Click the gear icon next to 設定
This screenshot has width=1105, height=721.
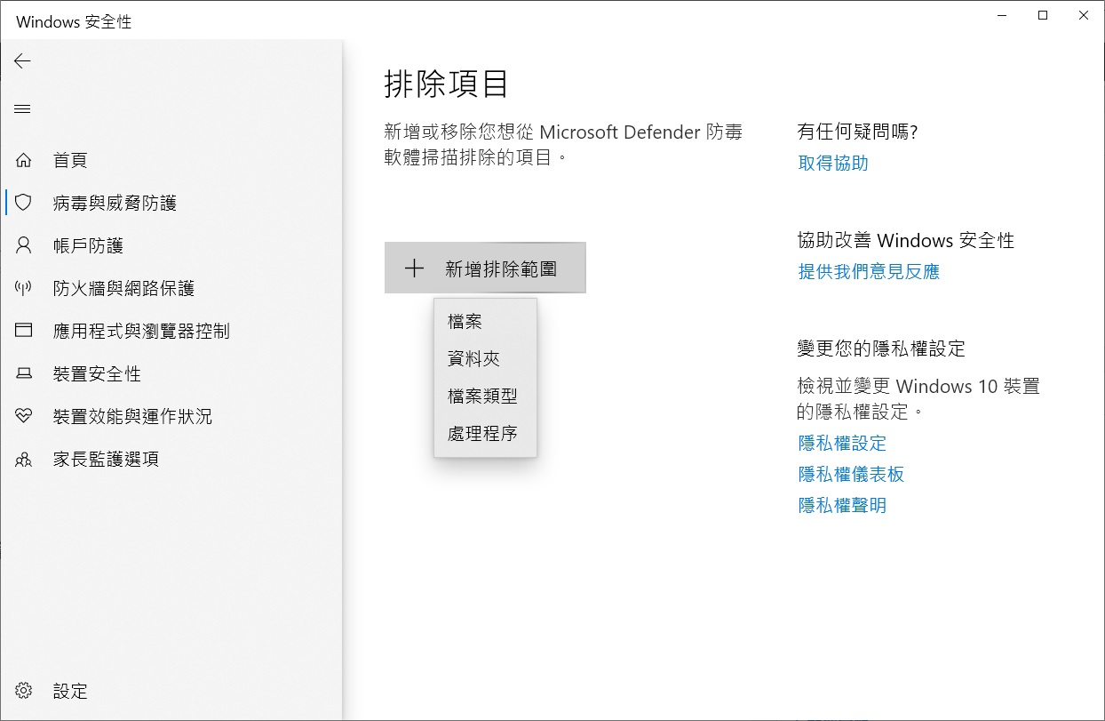pyautogui.click(x=24, y=691)
